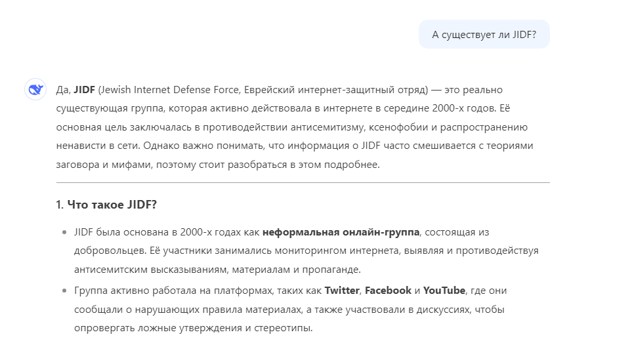The width and height of the screenshot is (632, 345).
Task: Click the bold word "YouTube"
Action: (x=444, y=290)
